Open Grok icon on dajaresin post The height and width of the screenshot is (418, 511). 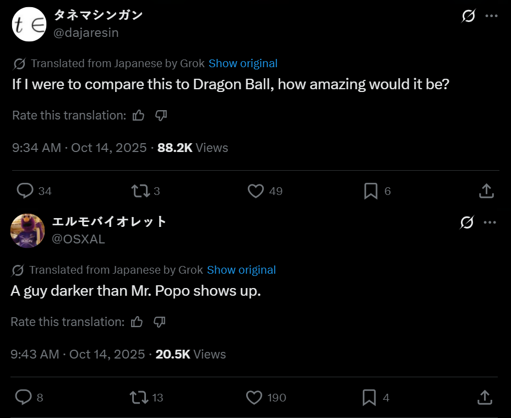tap(468, 16)
